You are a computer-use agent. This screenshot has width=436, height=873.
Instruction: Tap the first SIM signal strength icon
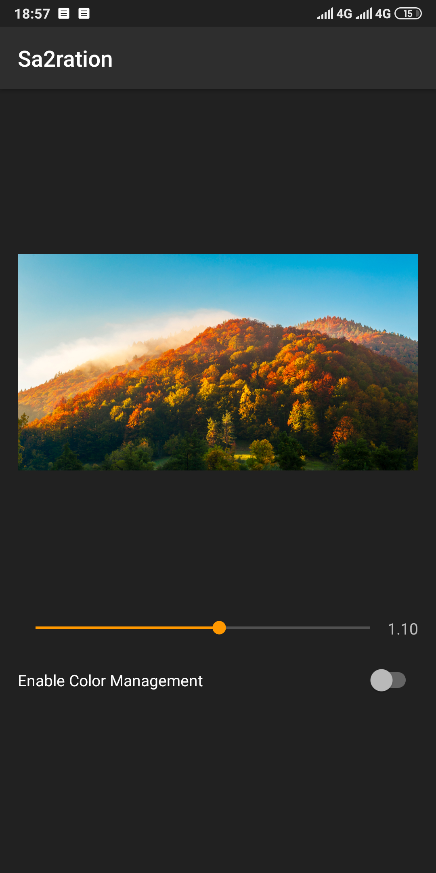325,14
